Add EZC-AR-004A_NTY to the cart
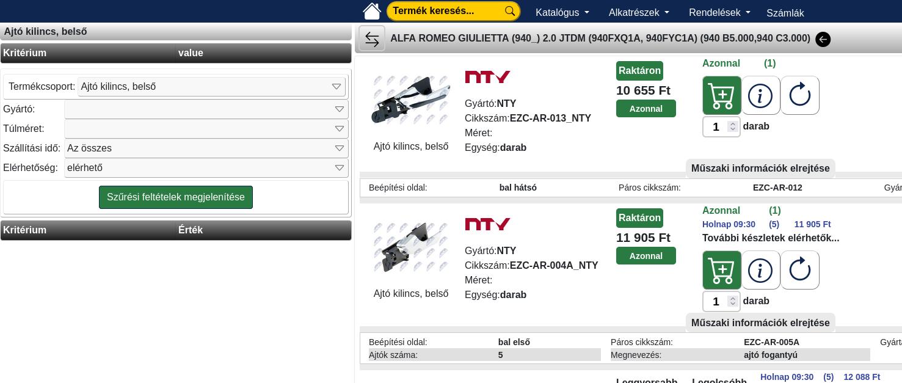 pyautogui.click(x=722, y=270)
